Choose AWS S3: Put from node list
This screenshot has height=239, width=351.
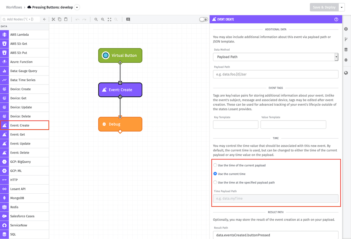(25, 53)
